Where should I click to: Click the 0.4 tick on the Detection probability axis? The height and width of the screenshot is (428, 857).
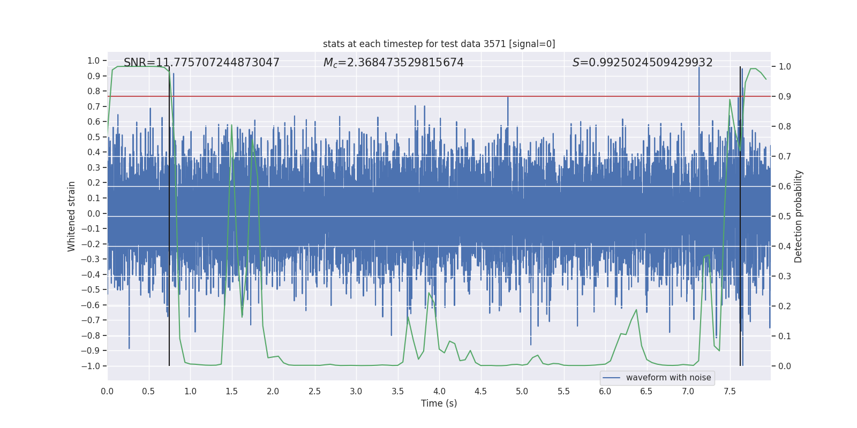[x=785, y=247]
